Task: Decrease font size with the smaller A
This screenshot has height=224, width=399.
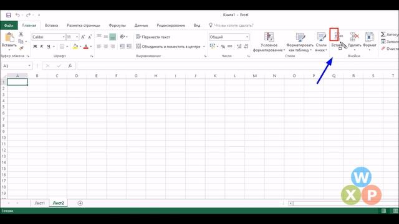Action: (x=90, y=37)
